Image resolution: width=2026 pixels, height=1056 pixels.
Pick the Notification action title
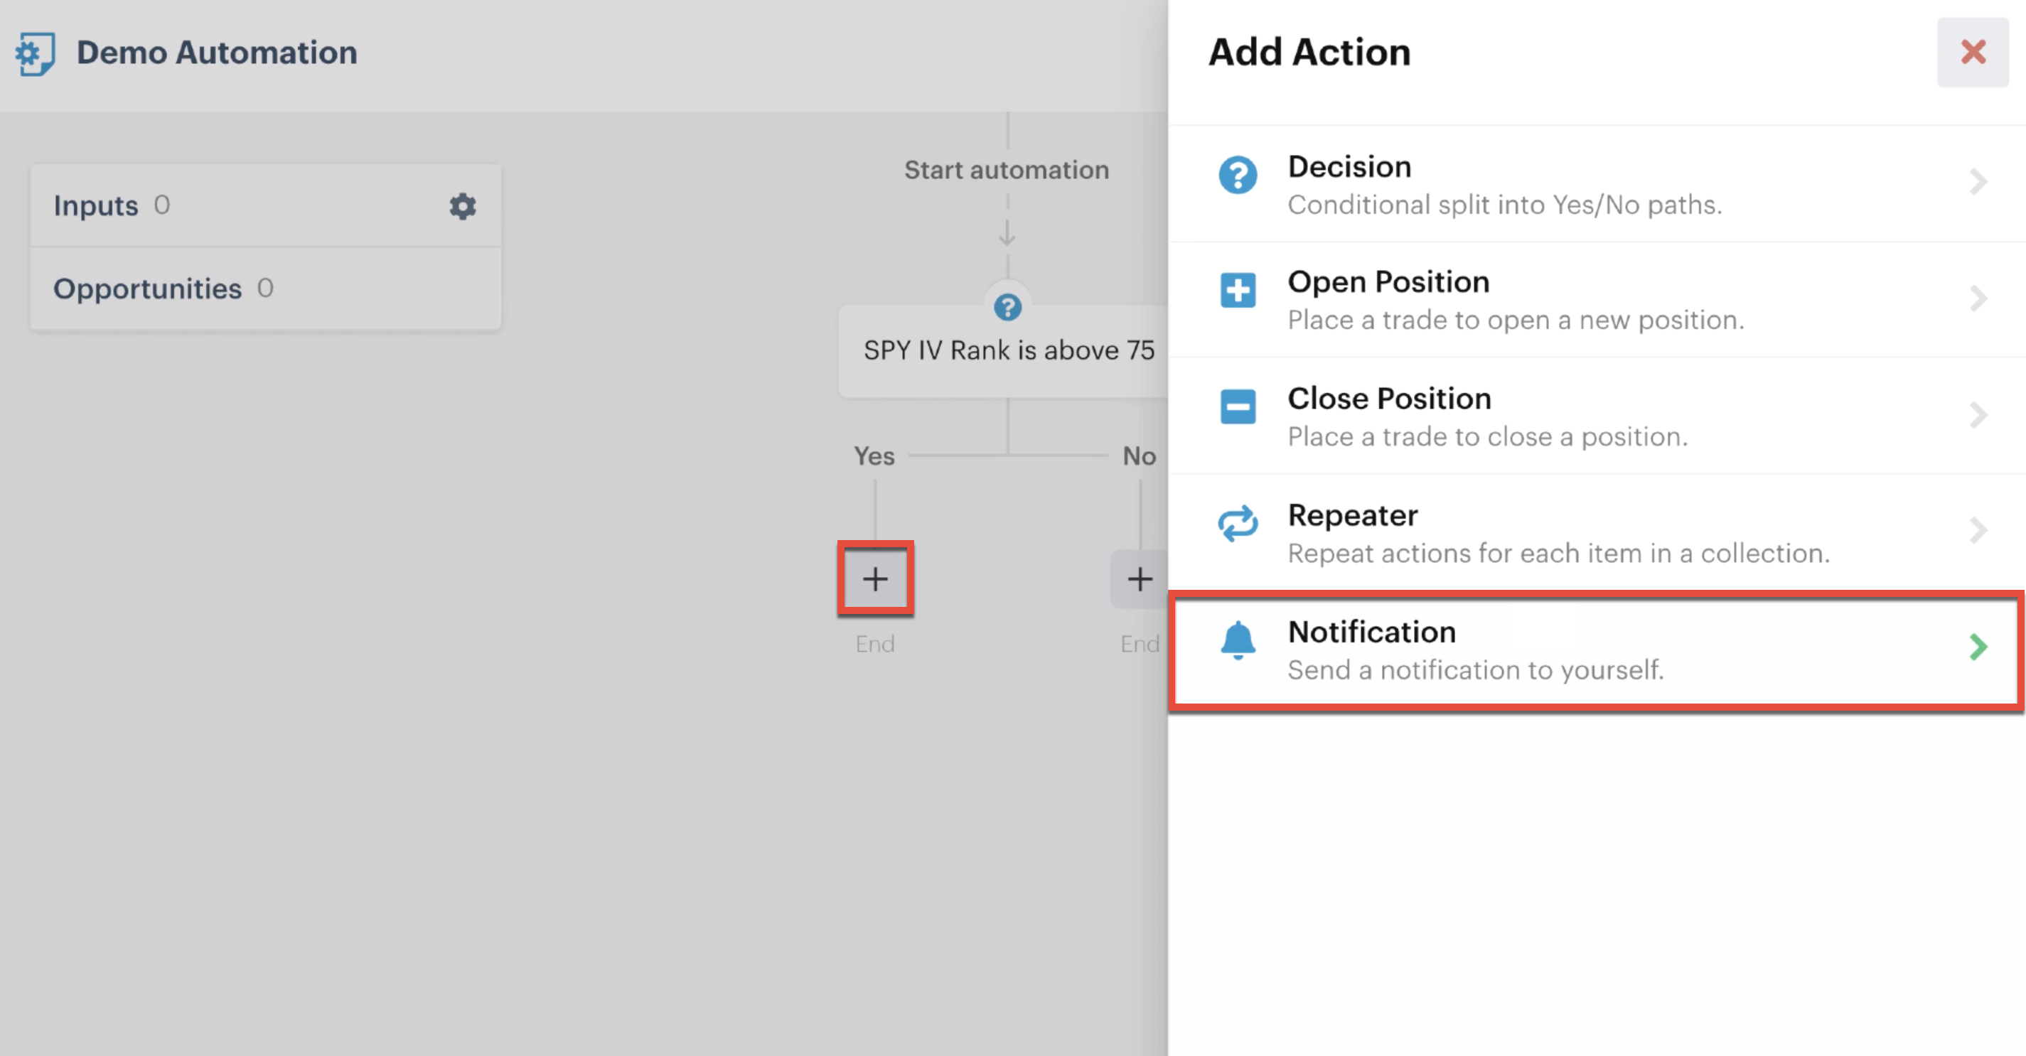point(1372,632)
